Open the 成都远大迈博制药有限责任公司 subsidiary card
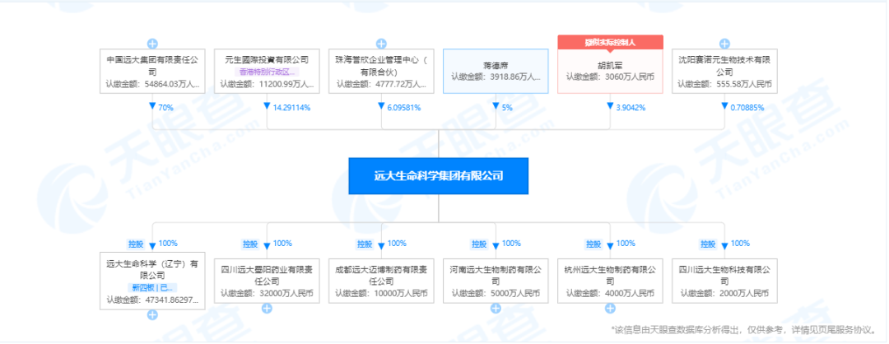Viewport: 889px width, 344px height. click(381, 281)
